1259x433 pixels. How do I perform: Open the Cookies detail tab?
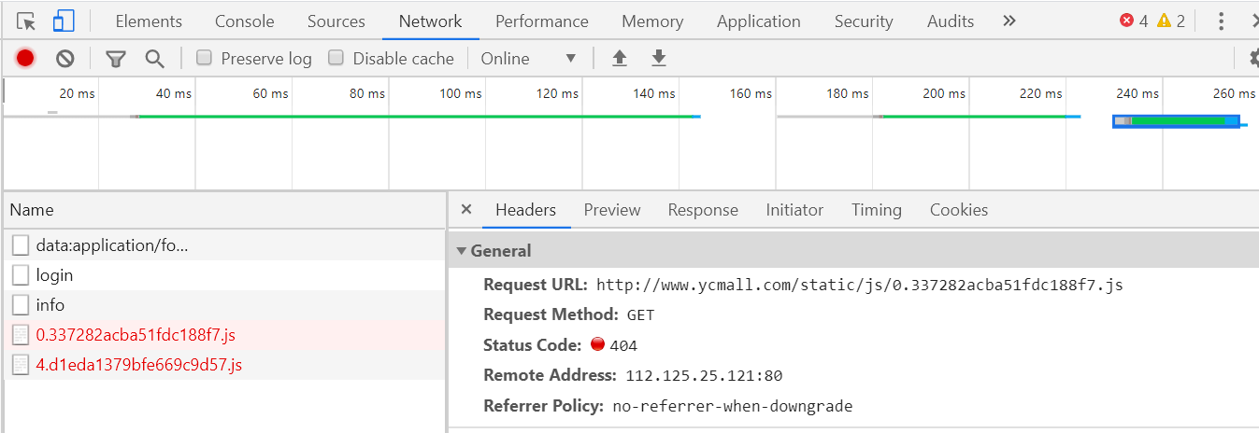click(x=959, y=210)
